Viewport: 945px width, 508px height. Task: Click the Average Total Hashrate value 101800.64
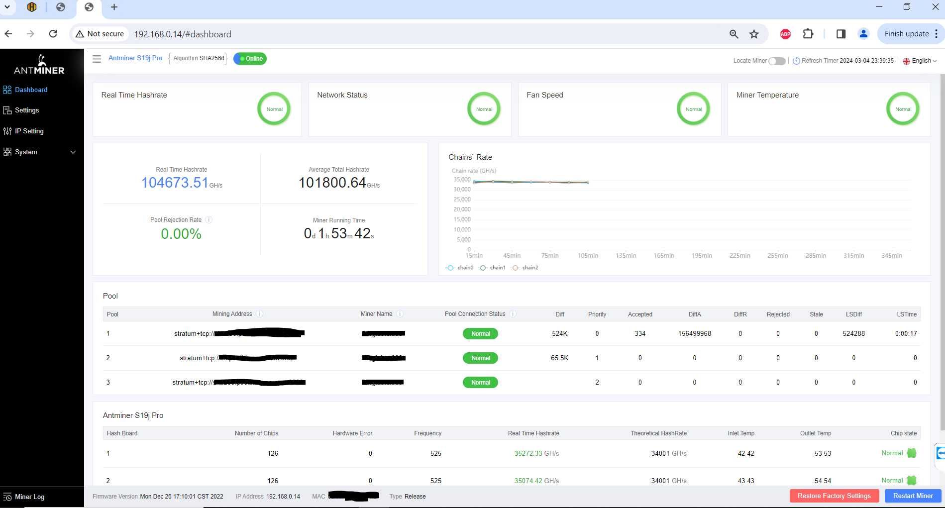pos(332,183)
